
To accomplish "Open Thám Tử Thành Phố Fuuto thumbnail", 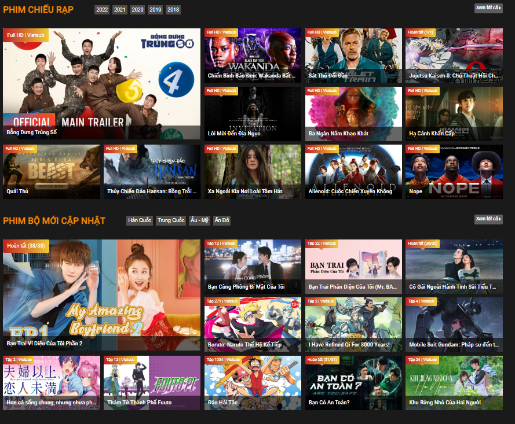I will coord(152,383).
